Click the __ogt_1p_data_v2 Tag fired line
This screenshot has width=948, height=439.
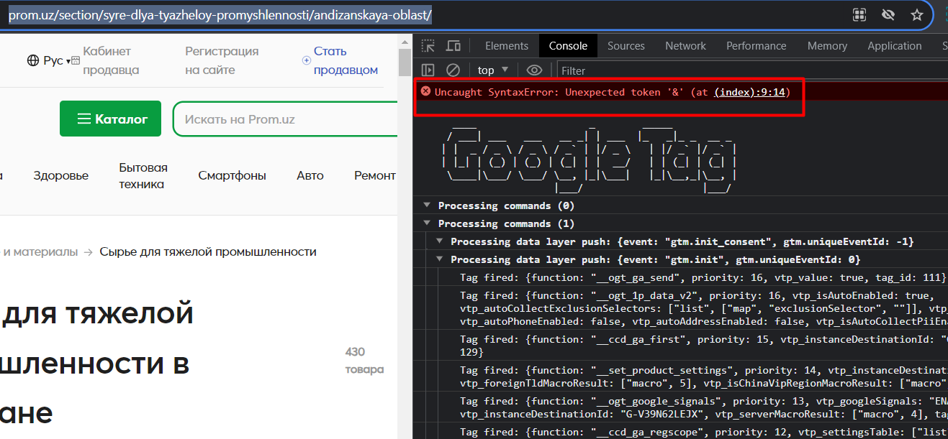click(x=703, y=308)
